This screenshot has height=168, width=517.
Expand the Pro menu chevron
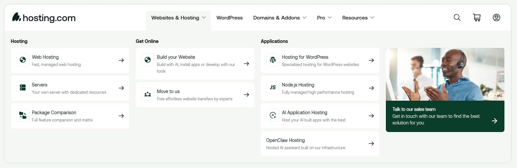coord(329,17)
